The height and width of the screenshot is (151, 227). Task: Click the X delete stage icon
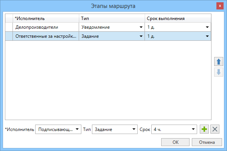tap(215, 129)
